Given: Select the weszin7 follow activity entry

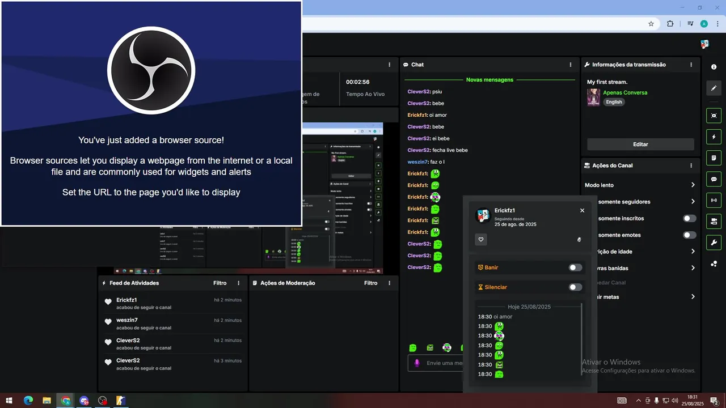Looking at the screenshot, I should click(x=173, y=324).
